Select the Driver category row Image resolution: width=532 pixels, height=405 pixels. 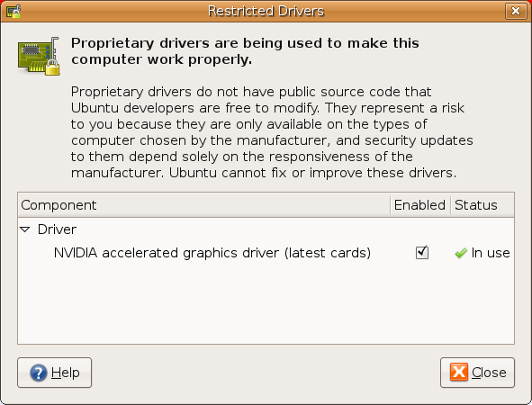pos(266,229)
